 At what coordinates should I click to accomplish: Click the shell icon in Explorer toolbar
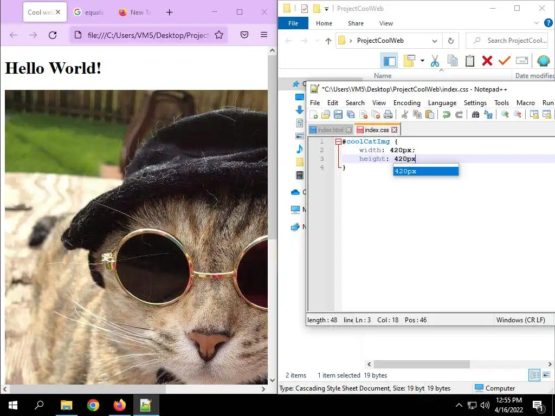[543, 61]
